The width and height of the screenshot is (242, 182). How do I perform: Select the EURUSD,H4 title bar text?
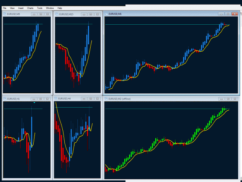pos(64,99)
